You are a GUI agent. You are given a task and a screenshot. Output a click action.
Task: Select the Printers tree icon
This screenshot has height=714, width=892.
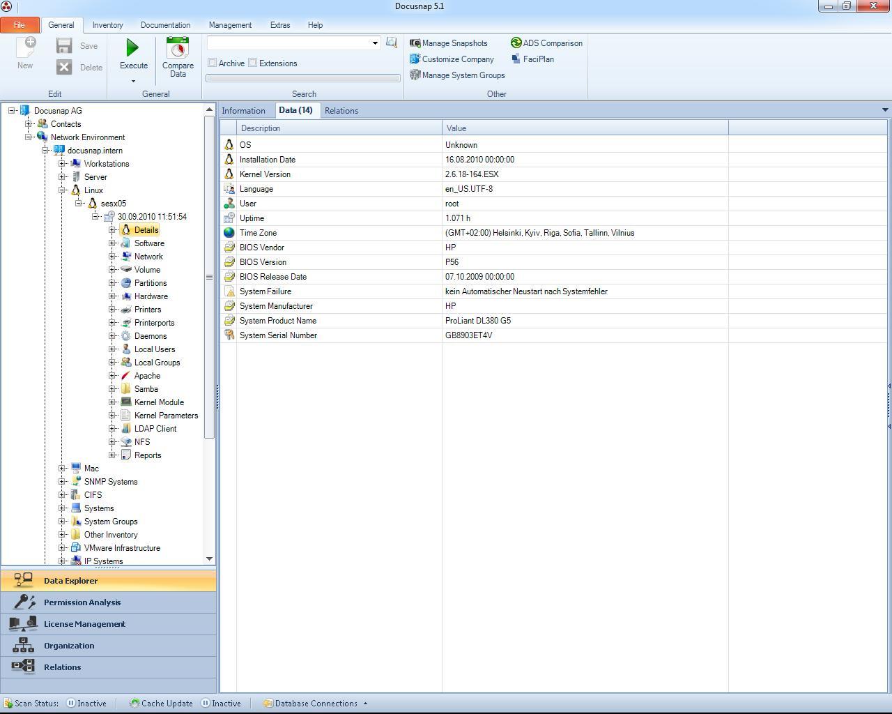(x=125, y=310)
